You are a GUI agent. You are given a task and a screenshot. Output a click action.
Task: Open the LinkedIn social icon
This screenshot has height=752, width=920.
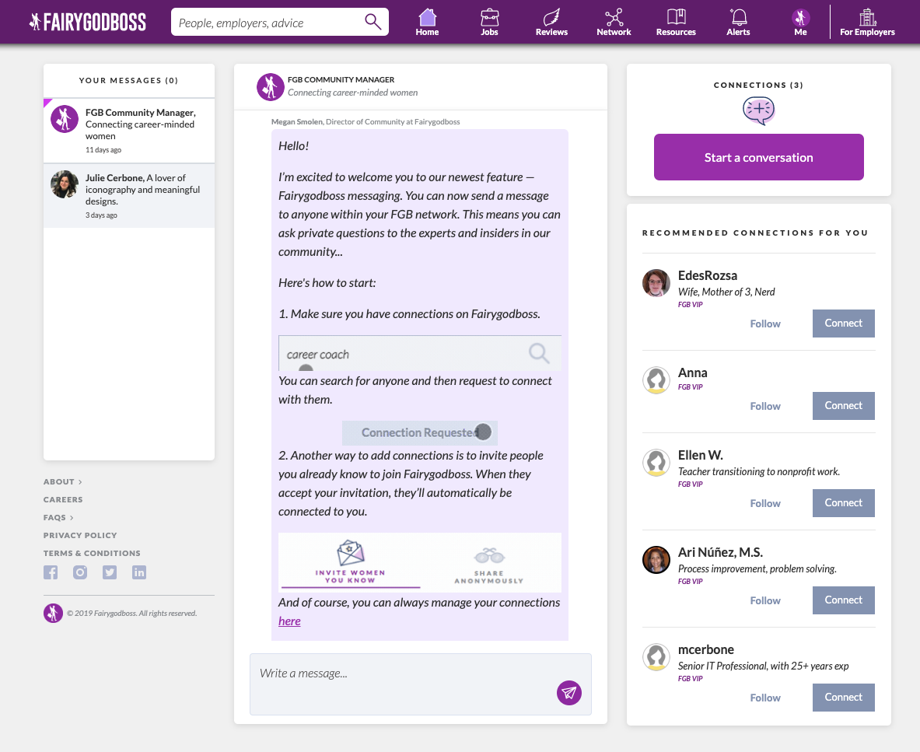click(139, 572)
